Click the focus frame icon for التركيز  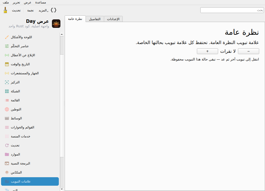click(x=7, y=82)
